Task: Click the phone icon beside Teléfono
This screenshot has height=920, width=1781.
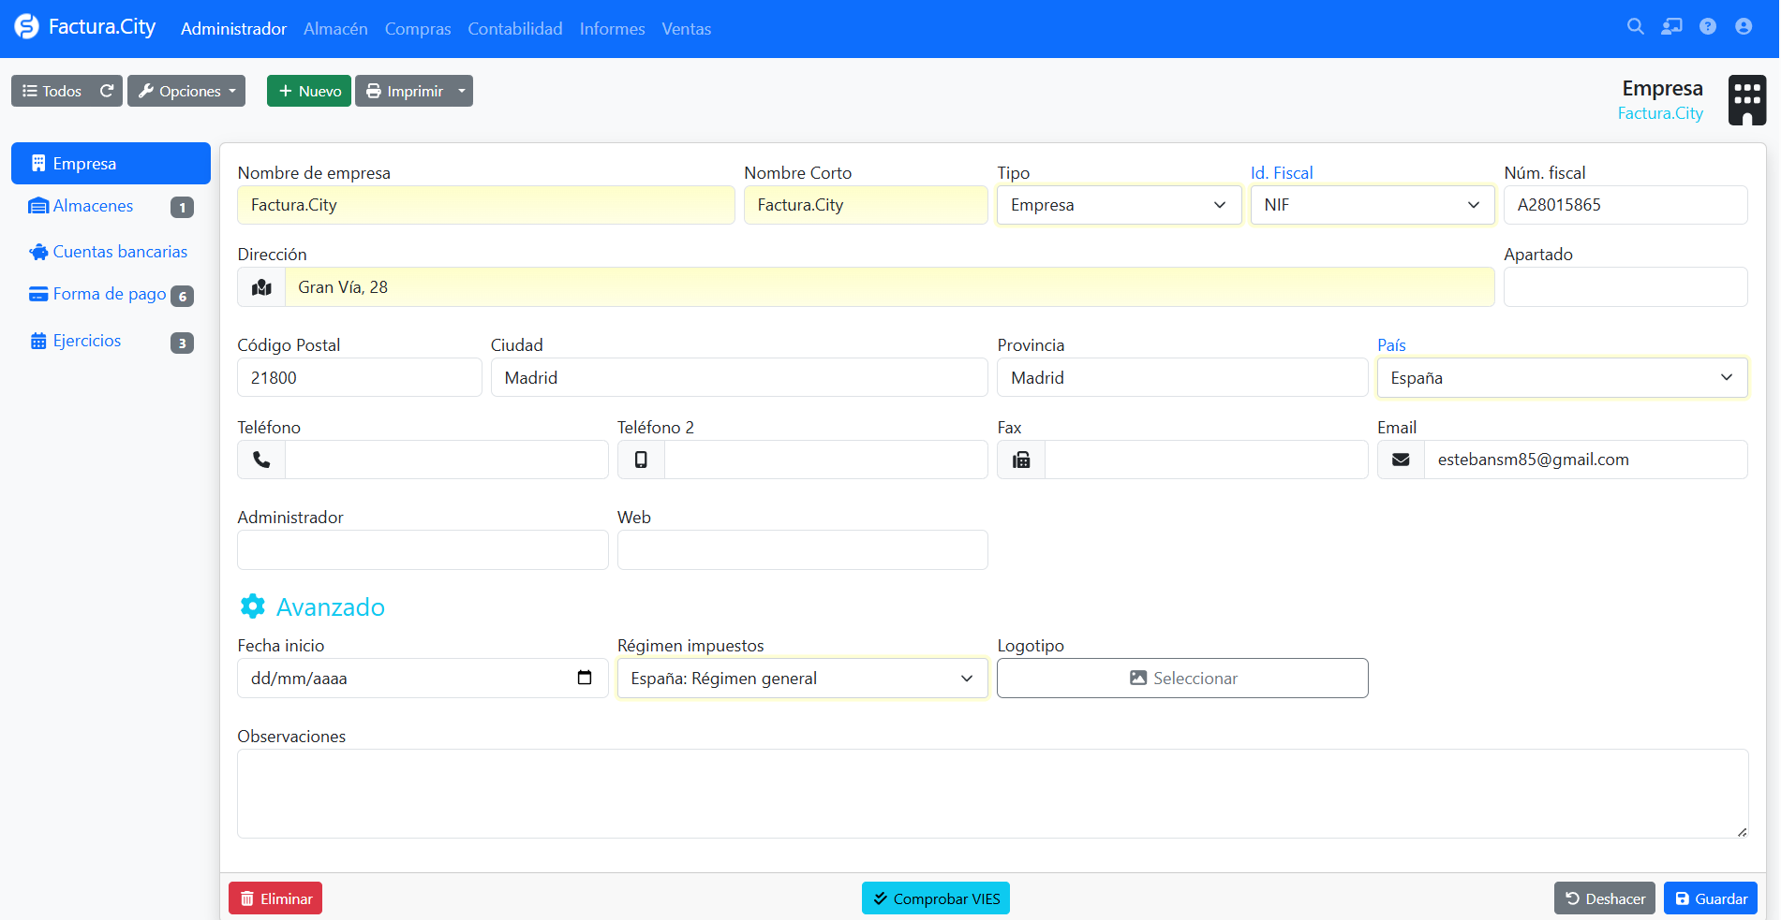Action: tap(261, 460)
